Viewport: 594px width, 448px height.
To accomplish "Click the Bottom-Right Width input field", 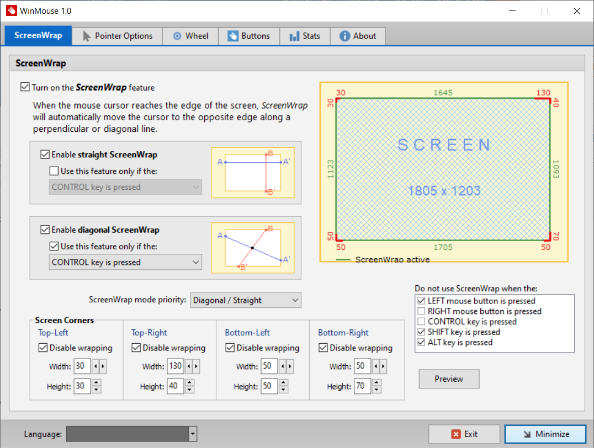I will pos(362,366).
